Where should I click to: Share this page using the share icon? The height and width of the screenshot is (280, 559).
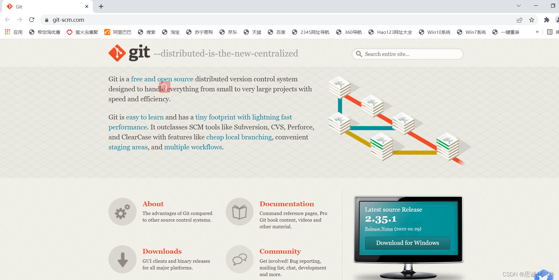519,20
